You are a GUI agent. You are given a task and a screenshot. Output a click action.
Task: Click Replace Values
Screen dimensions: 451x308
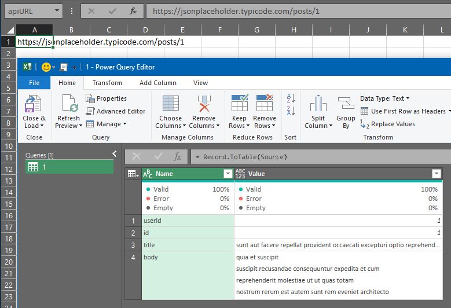point(387,124)
